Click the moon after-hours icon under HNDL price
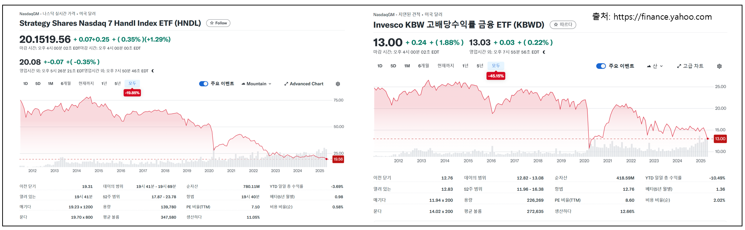 tap(153, 71)
